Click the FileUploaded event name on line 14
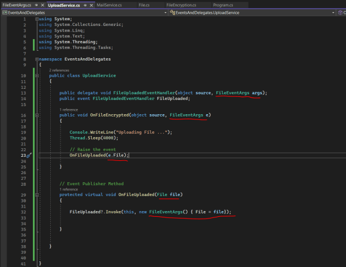Viewport: 346px width, 267px height. [172, 99]
